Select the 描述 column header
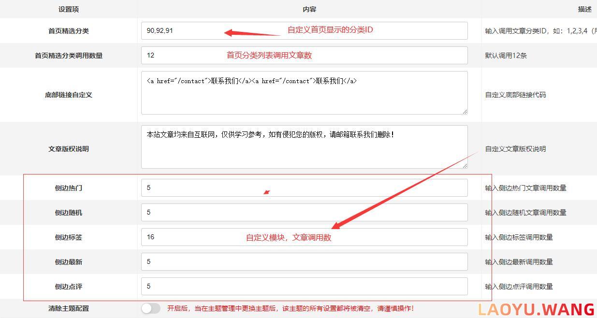The image size is (597, 318). click(x=585, y=9)
